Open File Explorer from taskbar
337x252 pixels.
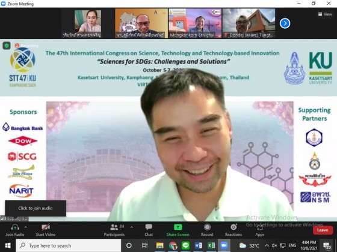point(159,245)
